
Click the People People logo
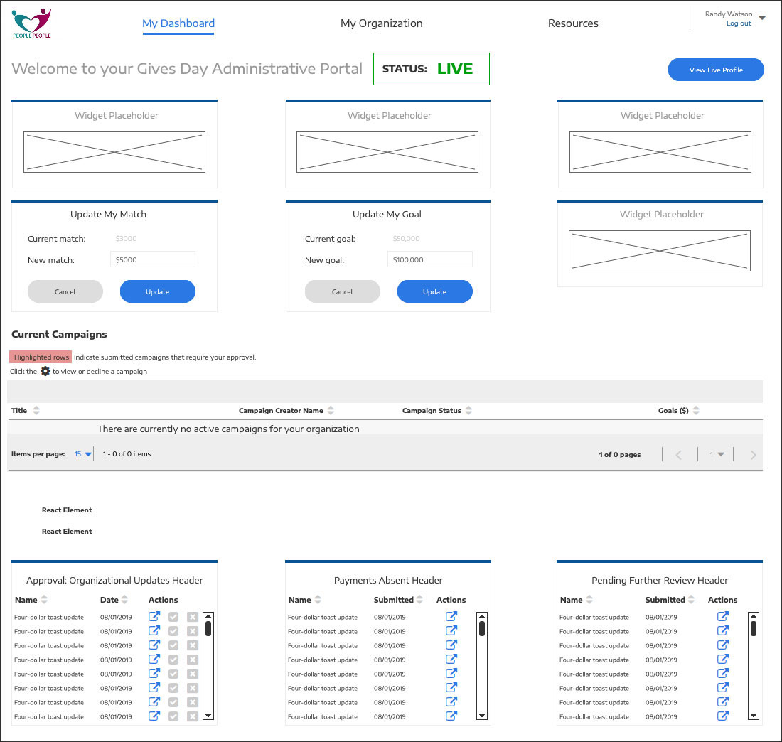click(32, 23)
